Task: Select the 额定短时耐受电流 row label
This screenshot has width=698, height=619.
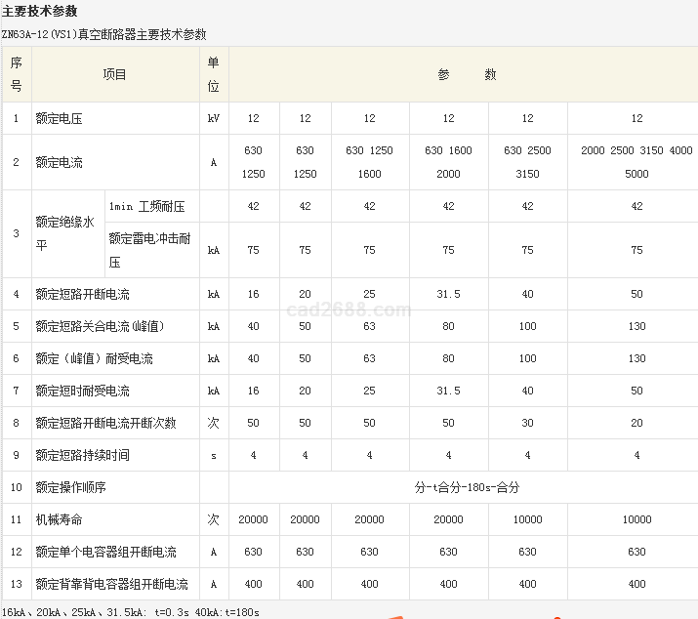Action: (x=82, y=391)
